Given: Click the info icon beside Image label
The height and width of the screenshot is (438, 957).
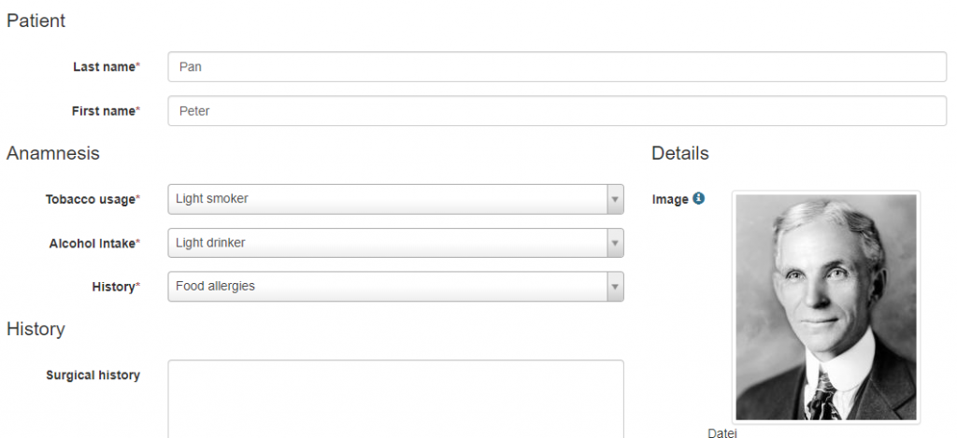Looking at the screenshot, I should 699,198.
